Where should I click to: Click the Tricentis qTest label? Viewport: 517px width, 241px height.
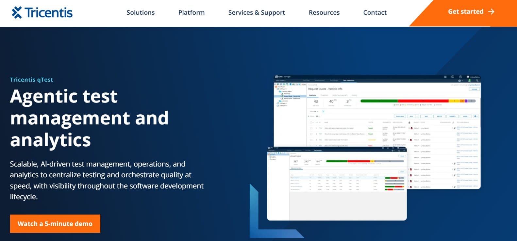[x=31, y=80]
